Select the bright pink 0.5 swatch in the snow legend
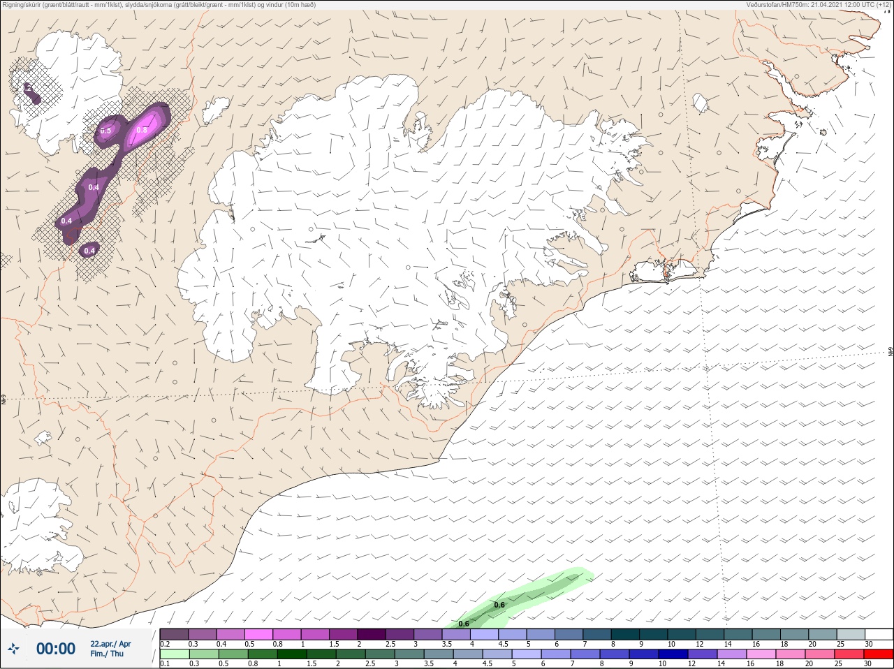This screenshot has width=894, height=669. point(258,634)
